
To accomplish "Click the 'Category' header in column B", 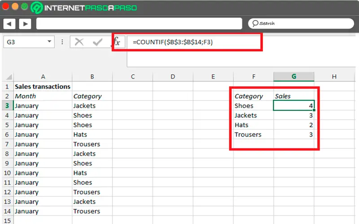I will click(x=92, y=96).
